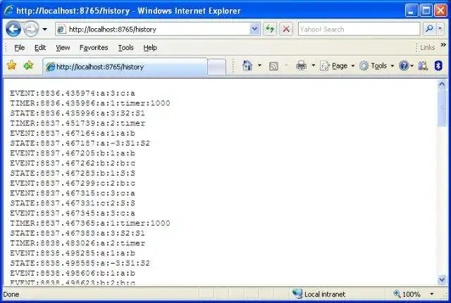Open the Favorites menu

94,48
